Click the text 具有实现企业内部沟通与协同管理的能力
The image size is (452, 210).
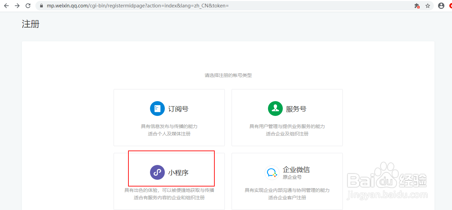coord(287,190)
